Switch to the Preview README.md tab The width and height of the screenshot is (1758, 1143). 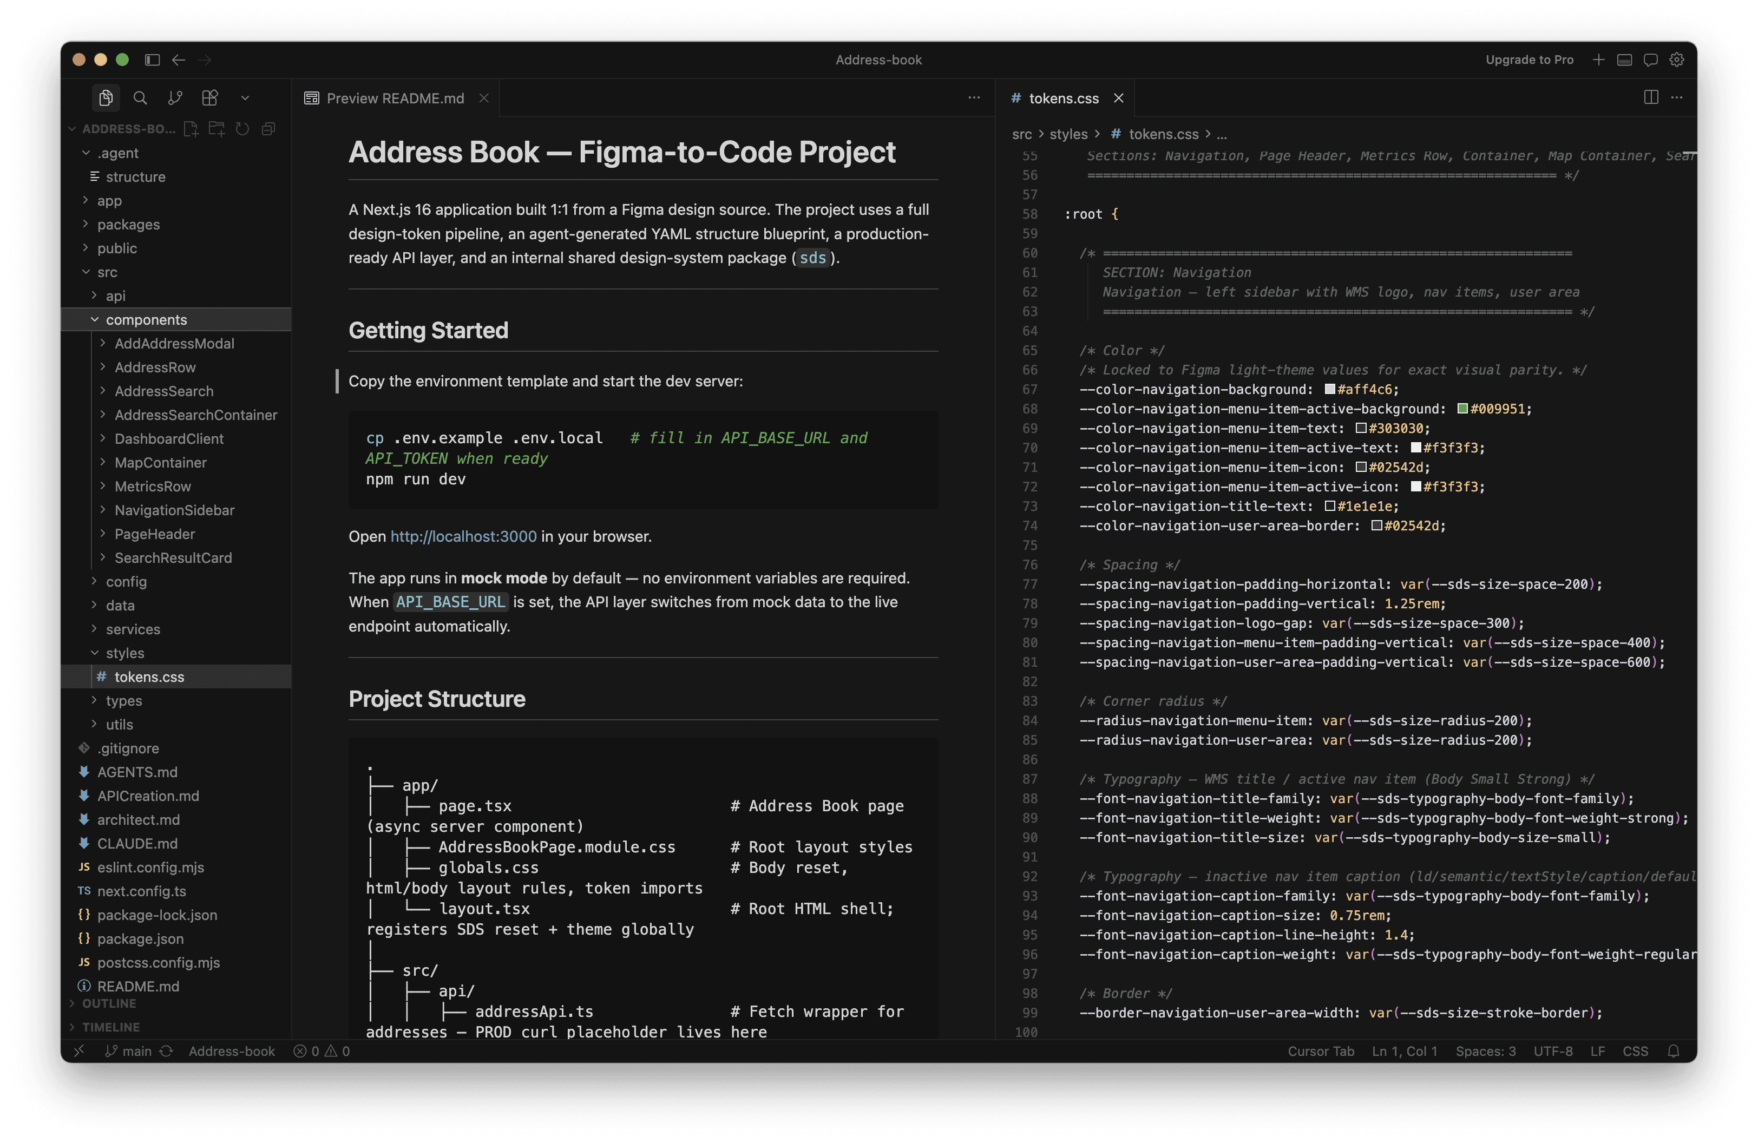coord(395,98)
